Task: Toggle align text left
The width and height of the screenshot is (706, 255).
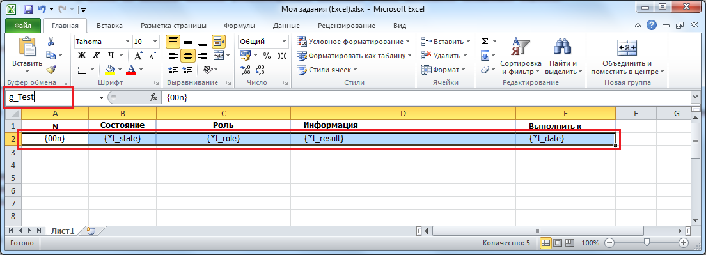Action: (x=173, y=56)
